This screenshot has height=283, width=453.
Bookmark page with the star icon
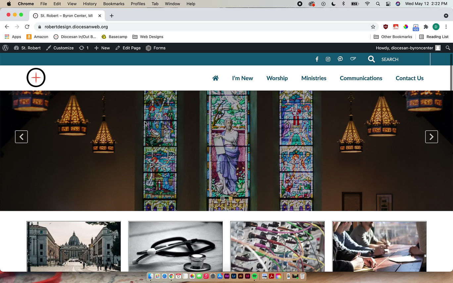[373, 27]
